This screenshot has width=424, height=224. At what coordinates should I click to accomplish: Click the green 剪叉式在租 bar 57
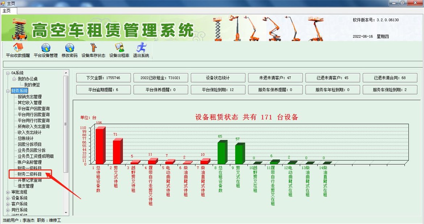click(240, 154)
